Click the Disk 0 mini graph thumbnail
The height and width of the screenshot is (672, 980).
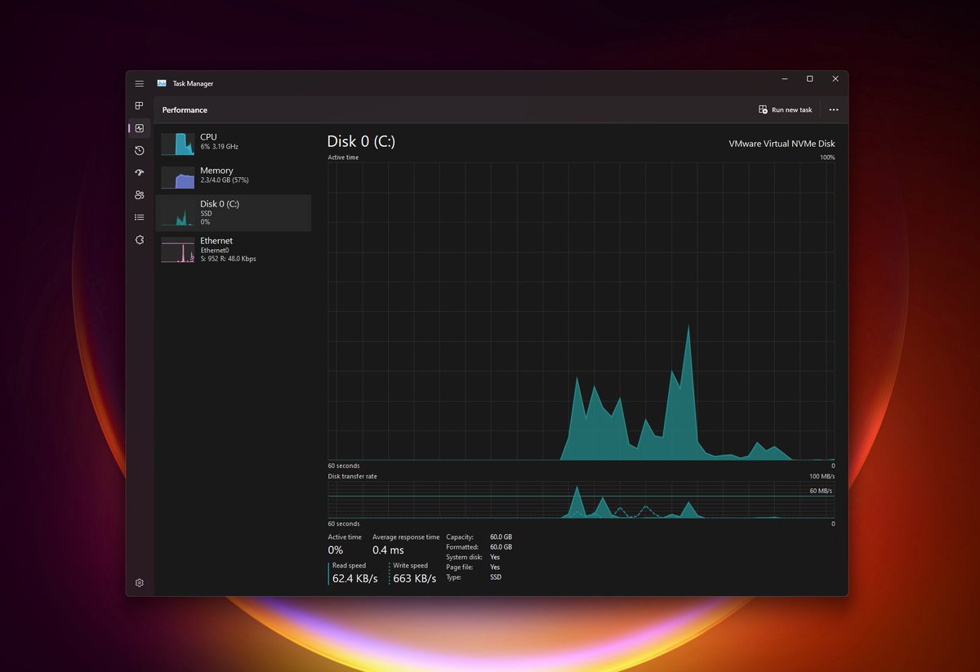(178, 213)
